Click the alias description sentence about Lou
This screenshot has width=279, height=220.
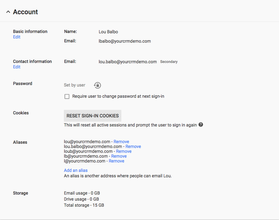coord(118,176)
